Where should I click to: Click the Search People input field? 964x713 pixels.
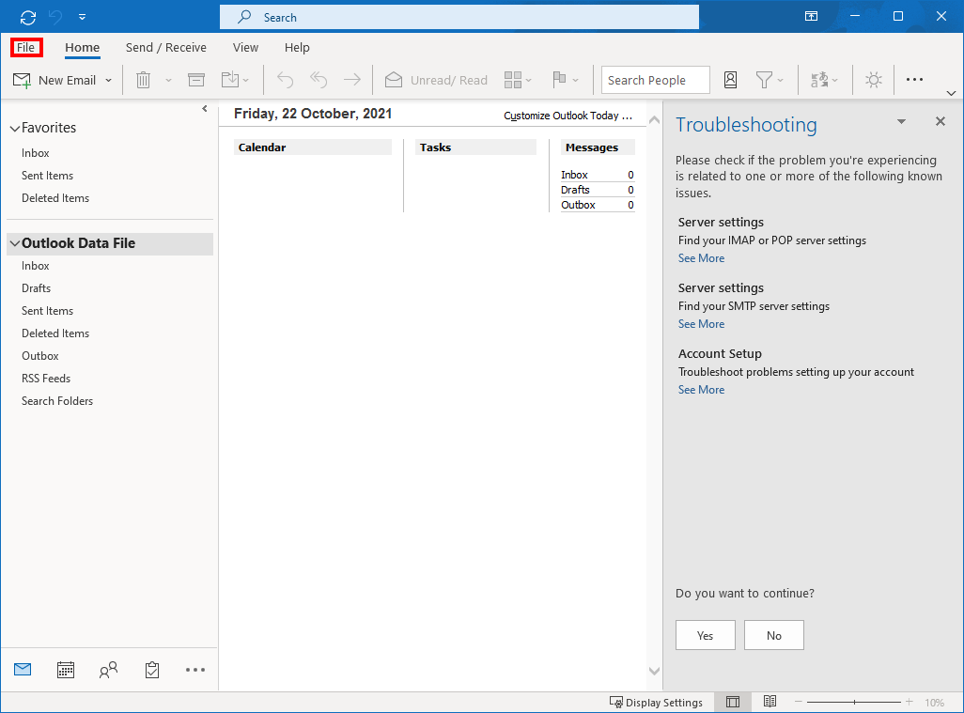tap(655, 81)
